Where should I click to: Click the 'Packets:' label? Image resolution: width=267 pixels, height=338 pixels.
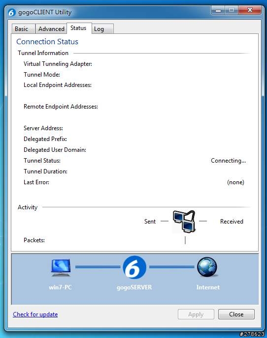click(x=34, y=240)
